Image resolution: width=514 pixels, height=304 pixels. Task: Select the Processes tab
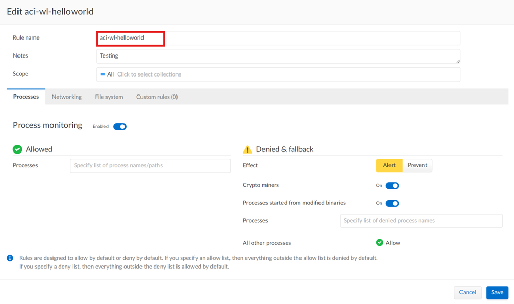click(26, 97)
